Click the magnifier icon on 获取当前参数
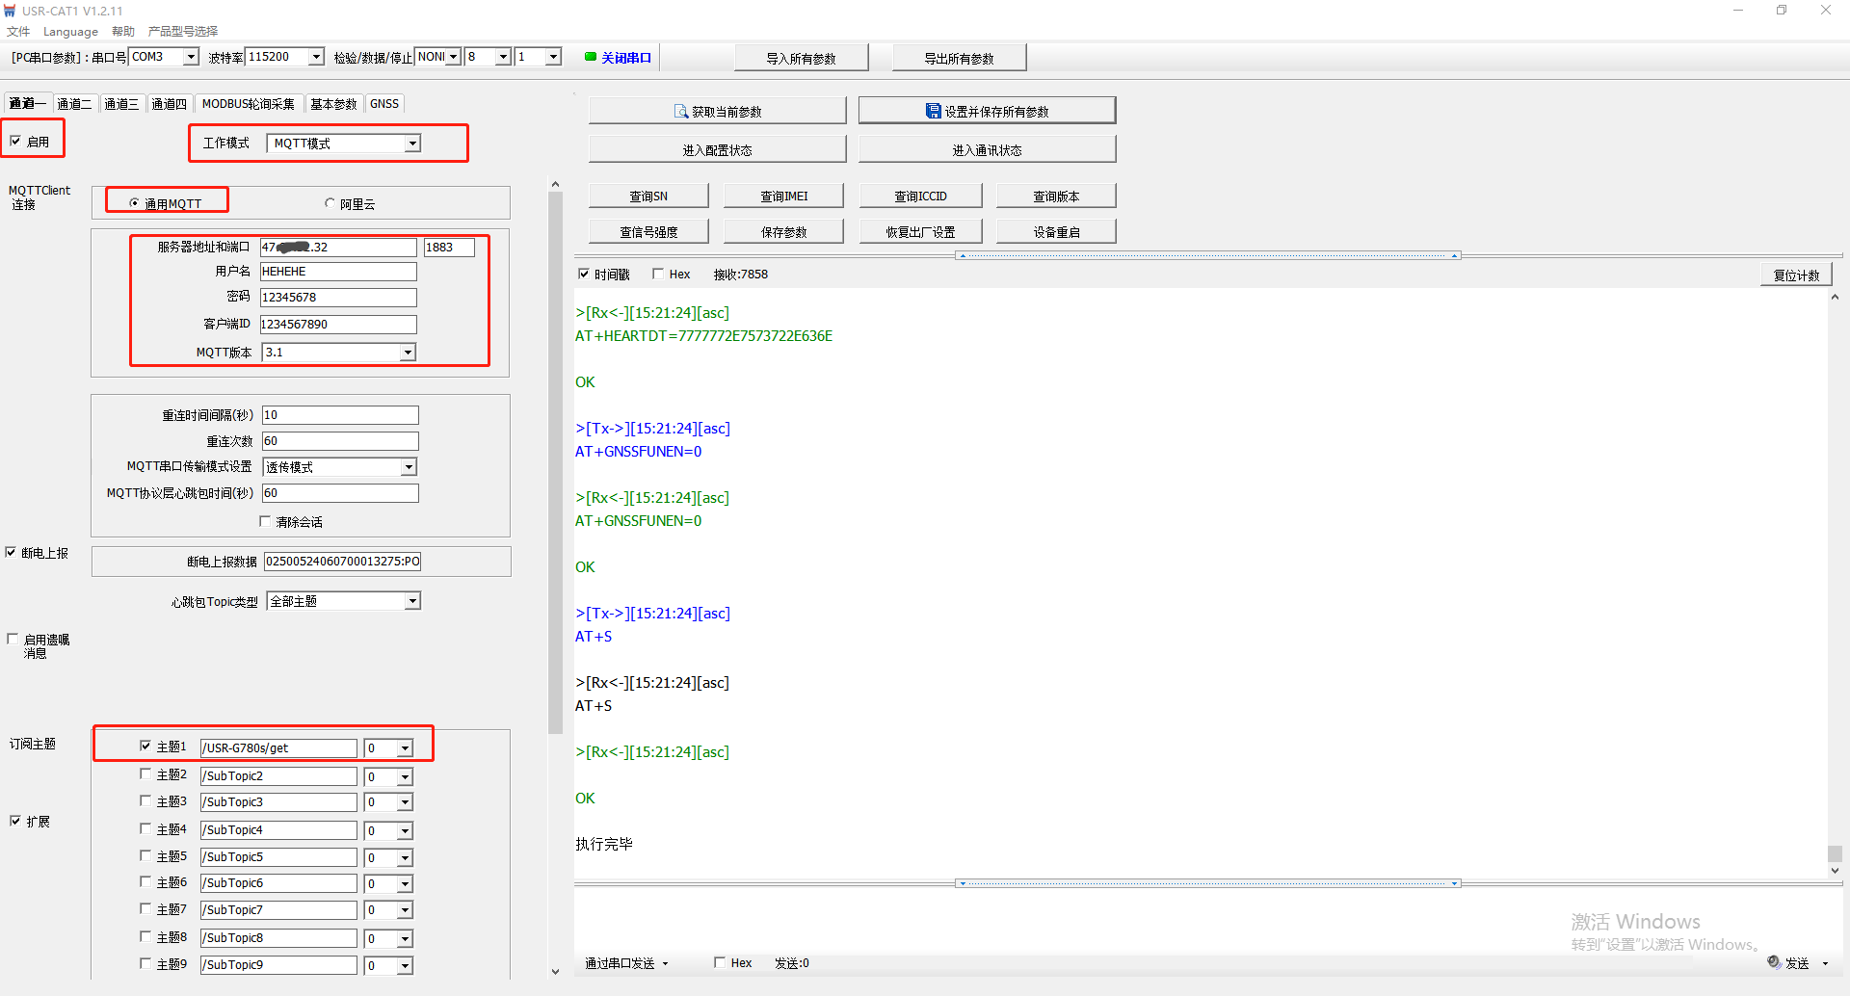The height and width of the screenshot is (996, 1850). [681, 112]
